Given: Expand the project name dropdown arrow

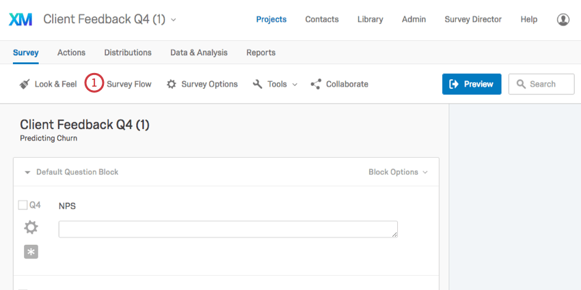Looking at the screenshot, I should point(174,20).
